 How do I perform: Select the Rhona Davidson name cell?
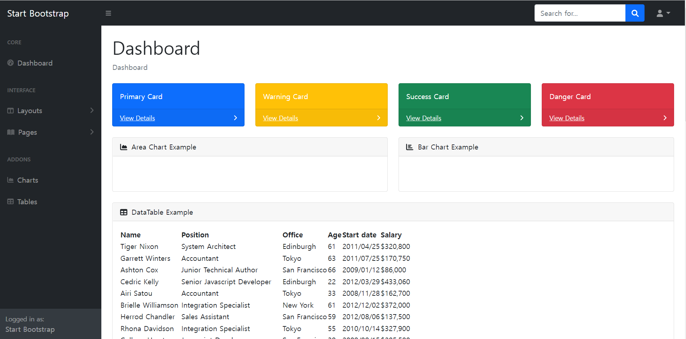[147, 329]
